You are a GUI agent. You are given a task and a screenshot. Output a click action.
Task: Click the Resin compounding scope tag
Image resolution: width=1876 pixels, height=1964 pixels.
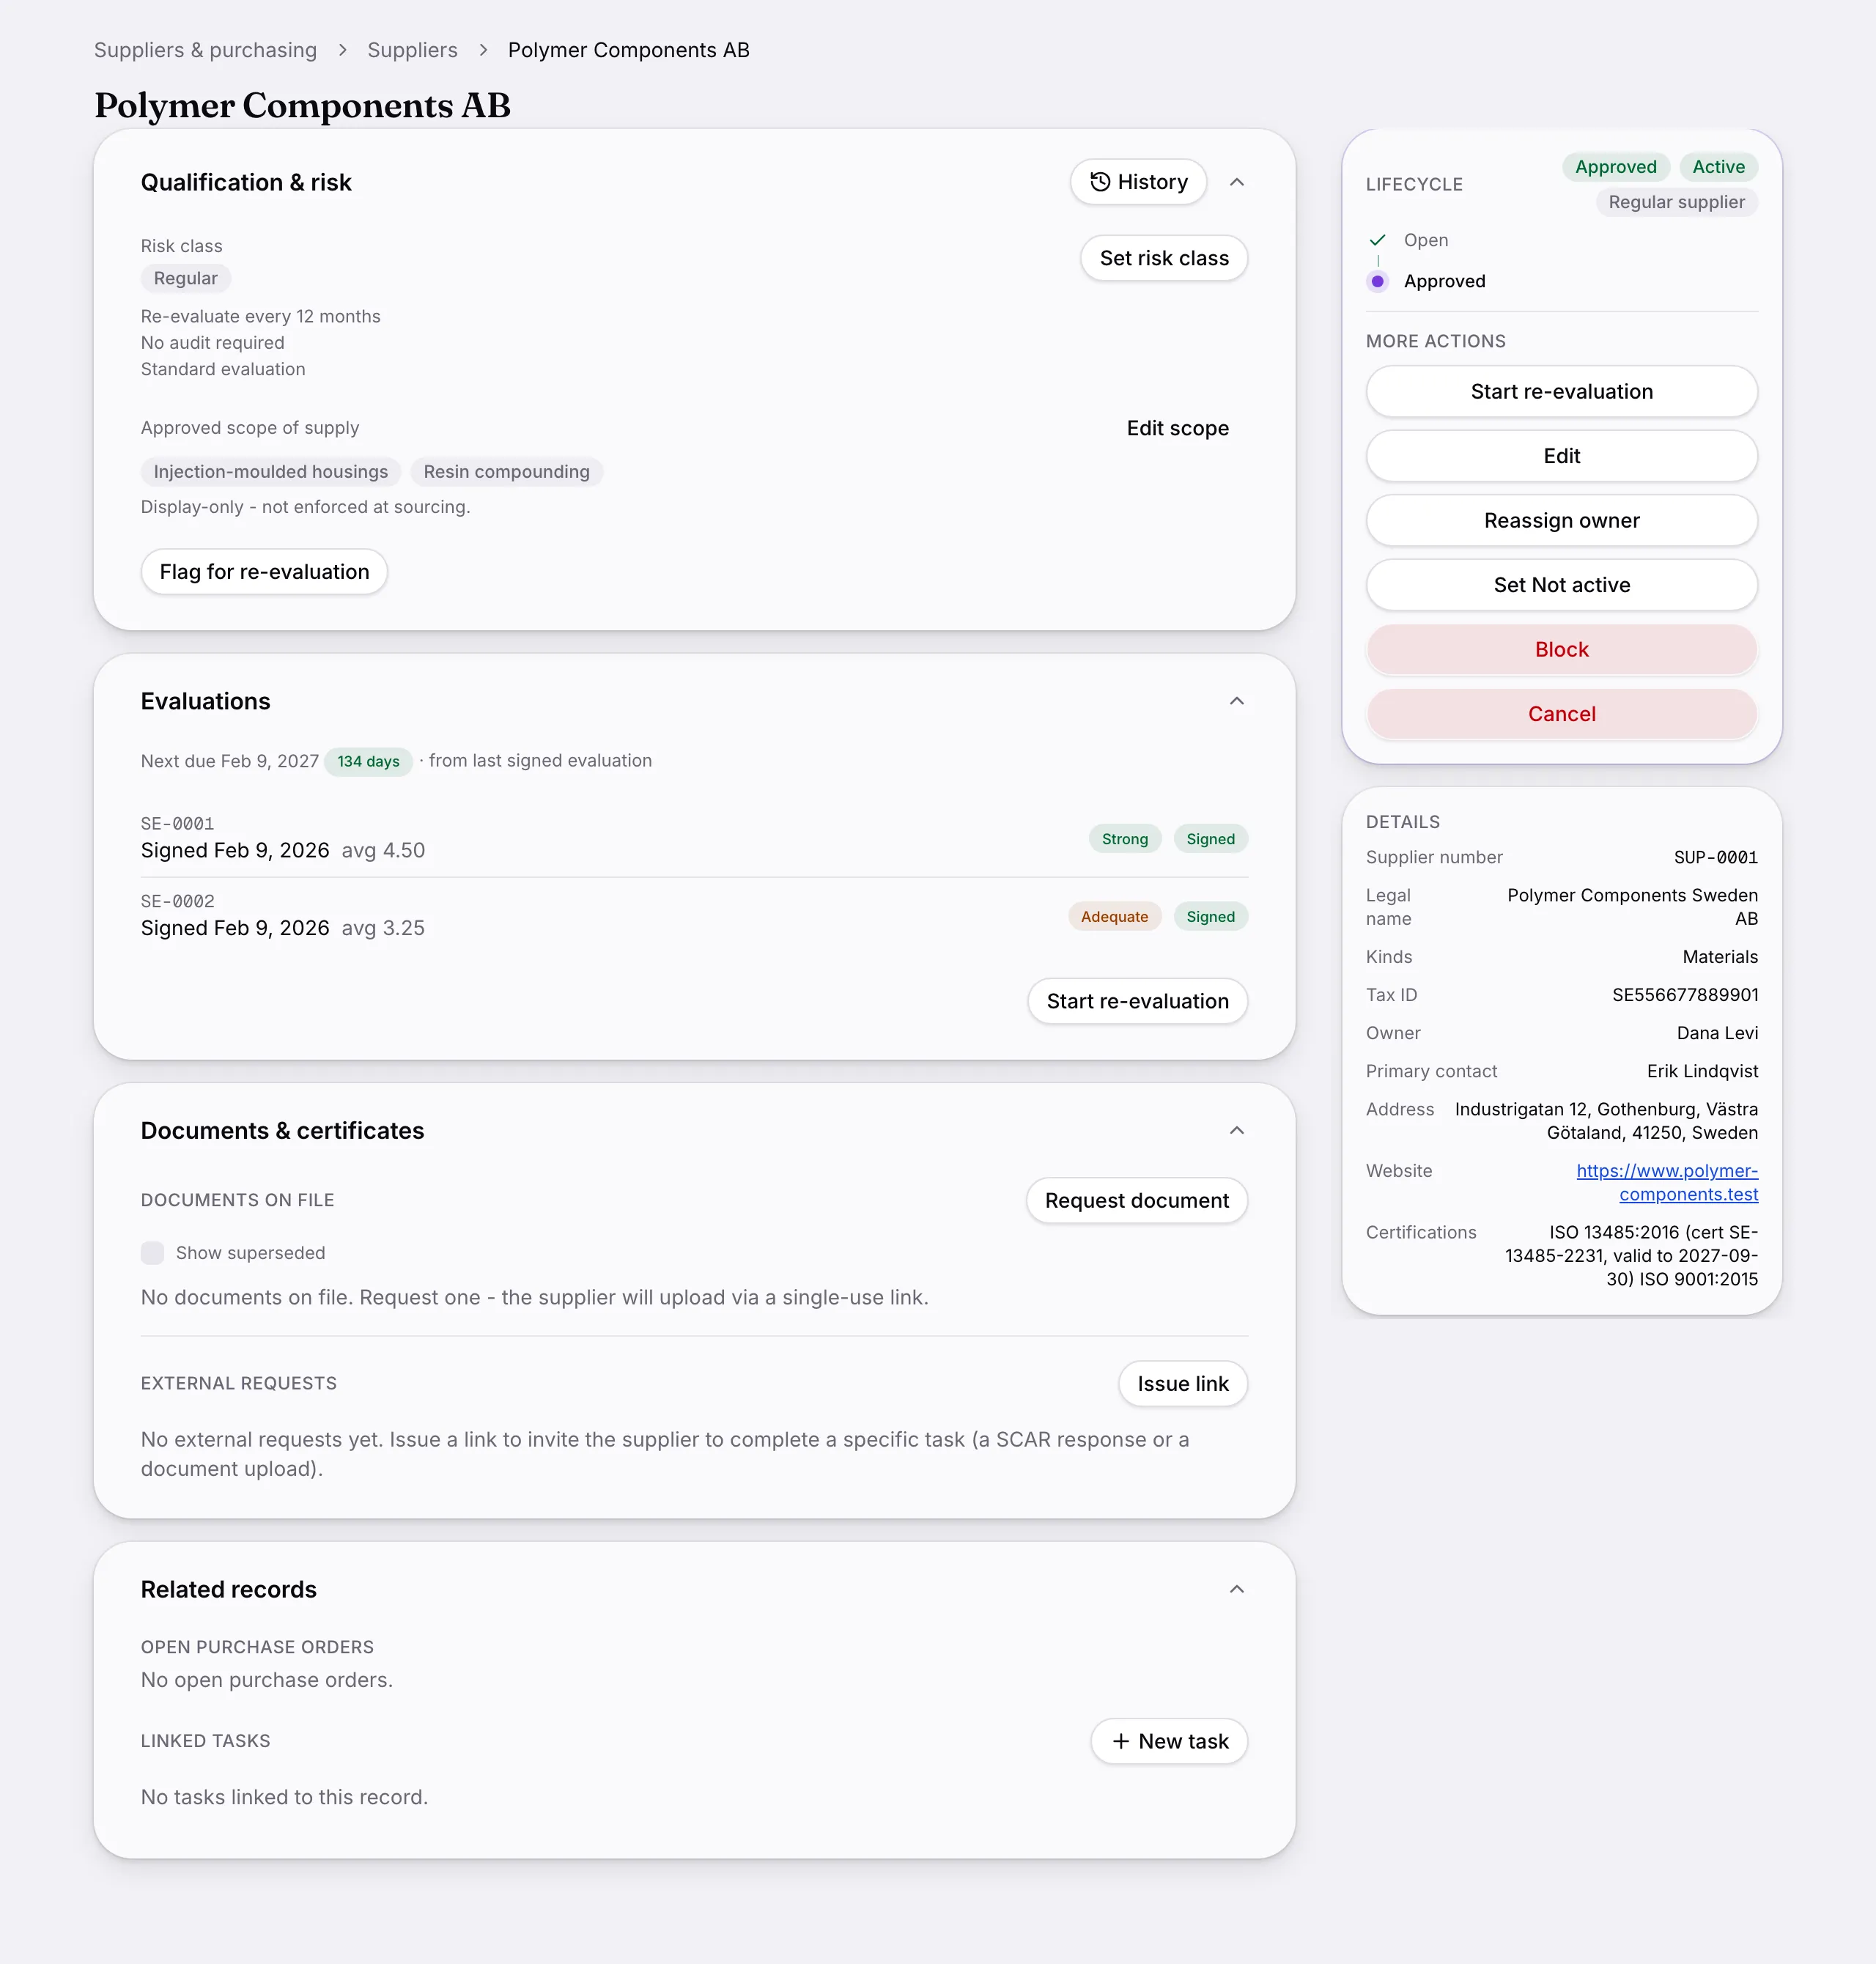coord(506,472)
